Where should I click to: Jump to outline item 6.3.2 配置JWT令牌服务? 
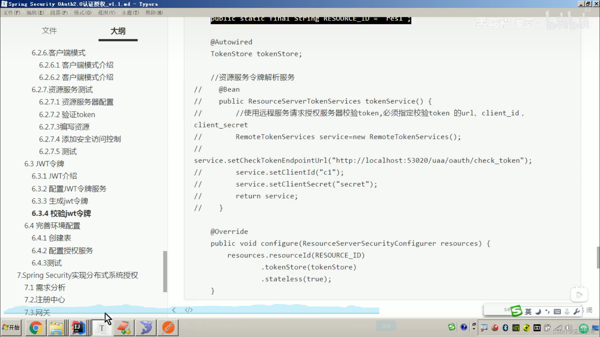click(x=69, y=189)
